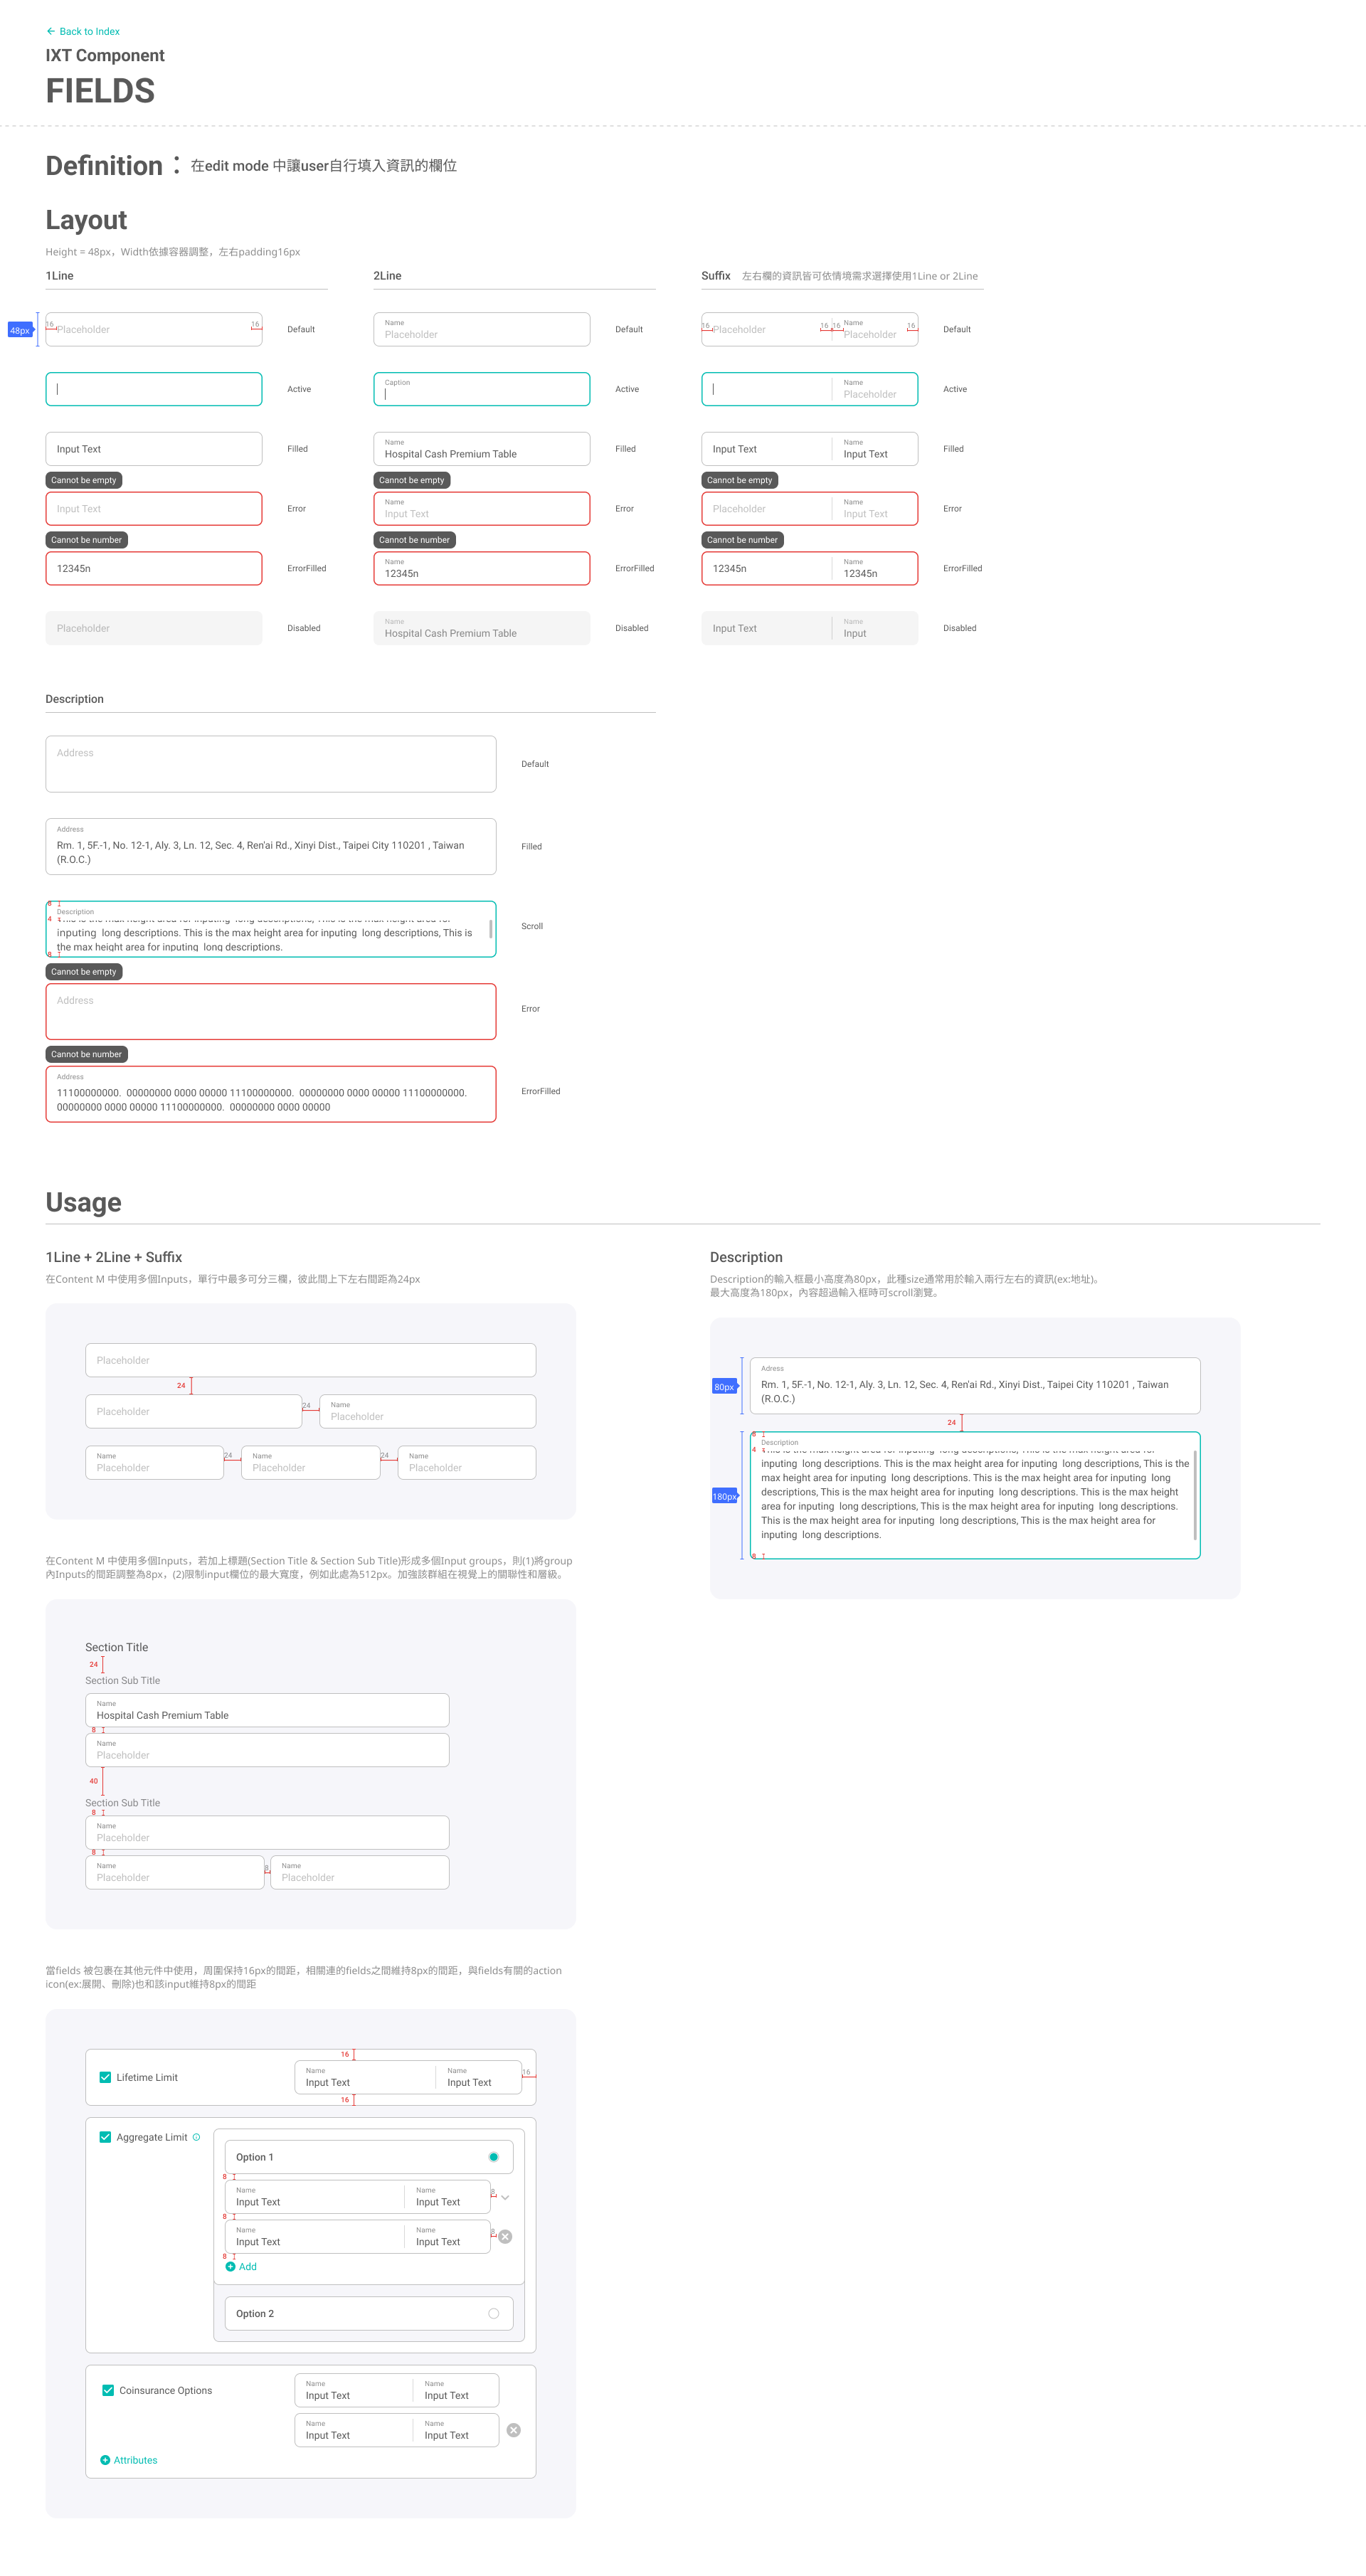This screenshot has width=1366, height=2576.
Task: Select the Option 2 radio button
Action: [x=493, y=2313]
